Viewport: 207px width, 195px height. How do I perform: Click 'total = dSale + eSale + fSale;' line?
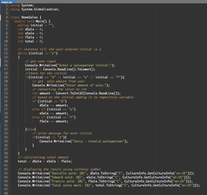coord(45,161)
